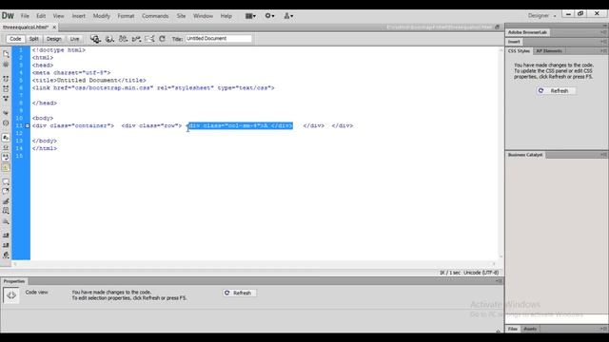Click the Dw application logo
609x342 pixels.
(8, 16)
